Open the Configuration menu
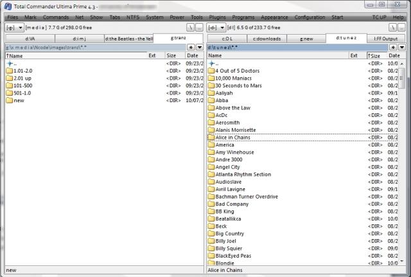 coord(310,17)
